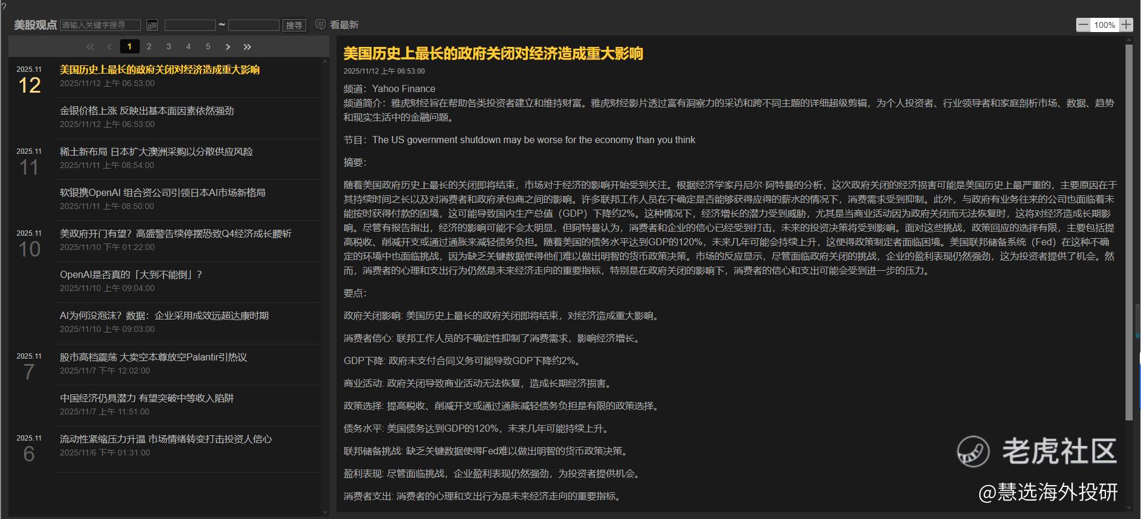This screenshot has height=519, width=1141.
Task: Click the article content scrollbar up arrow
Action: click(1129, 40)
